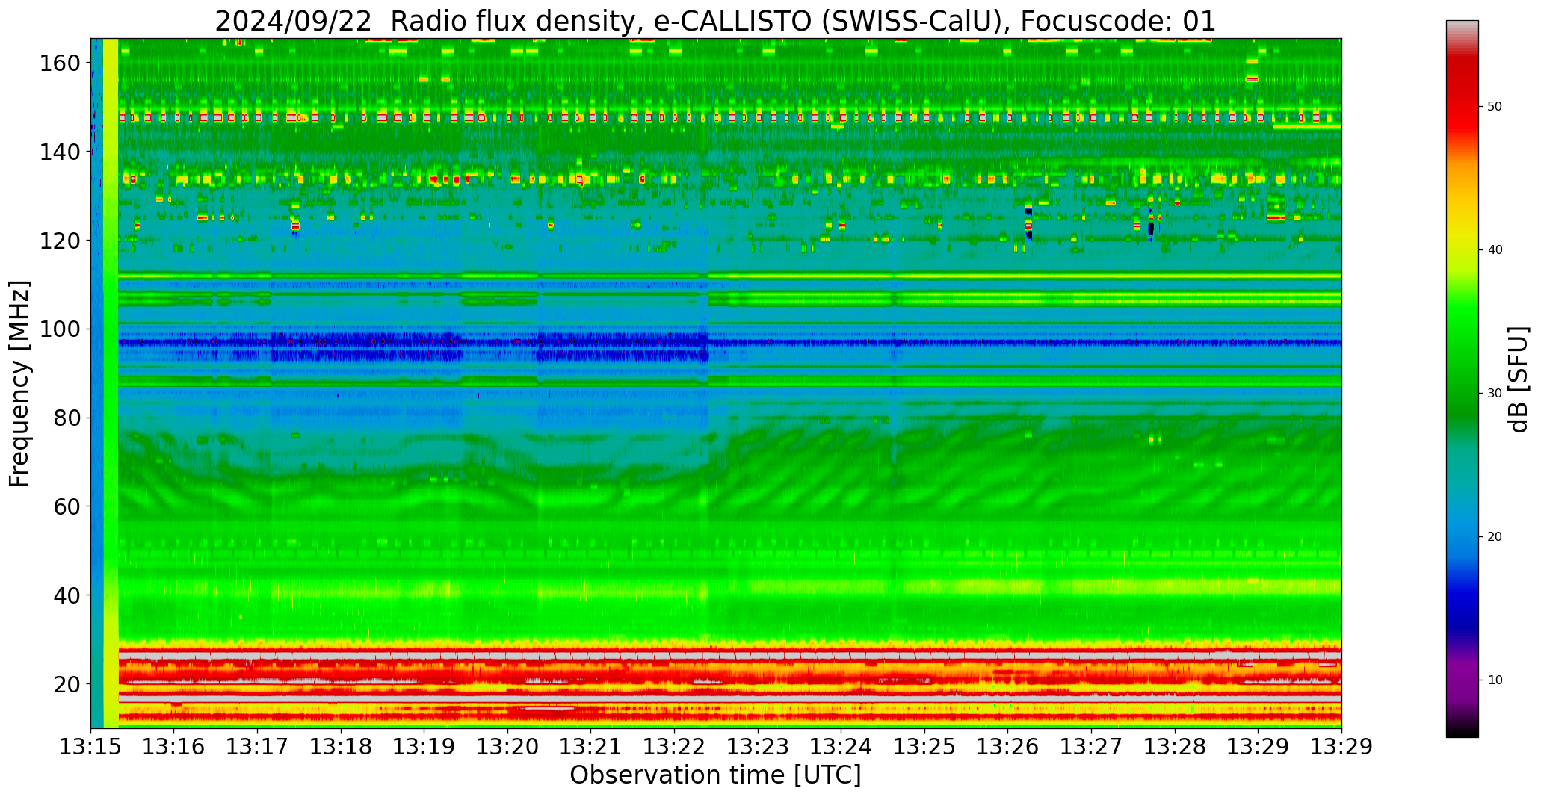This screenshot has height=797, width=1541.
Task: Click the 160 frequency tick label
Action: (60, 63)
